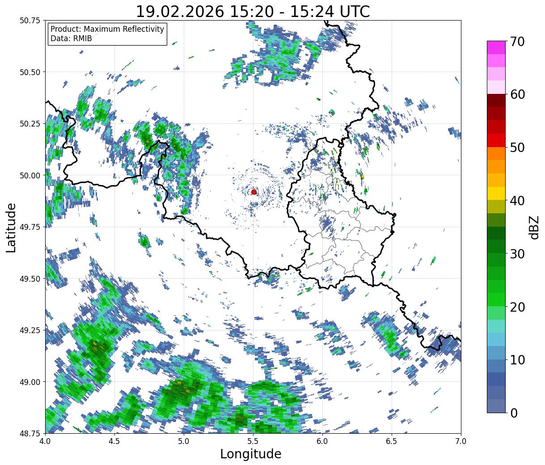Click the 0 tick label on colorbar
The height and width of the screenshot is (465, 545).
pos(513,413)
